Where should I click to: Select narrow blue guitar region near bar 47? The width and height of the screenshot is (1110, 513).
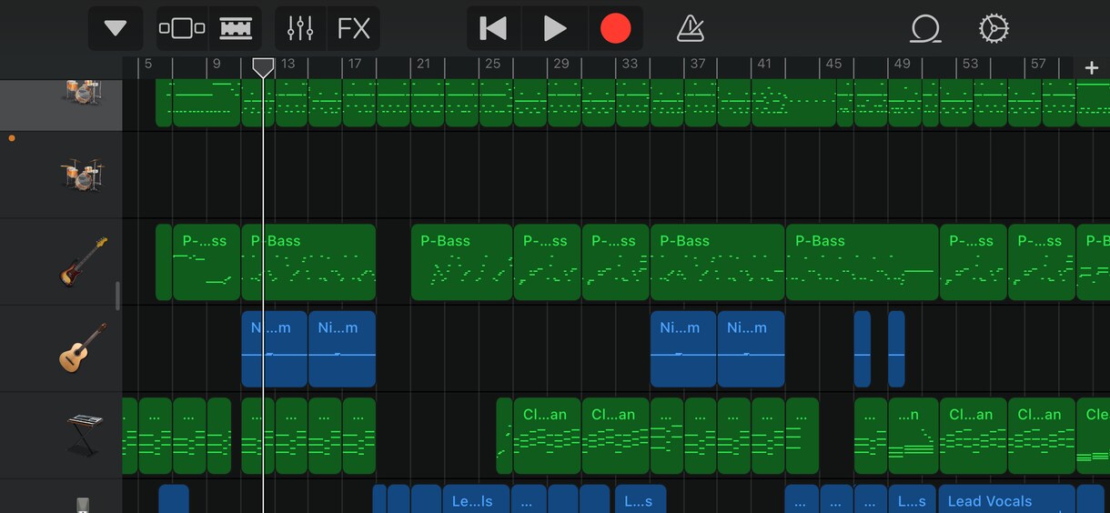click(x=863, y=348)
